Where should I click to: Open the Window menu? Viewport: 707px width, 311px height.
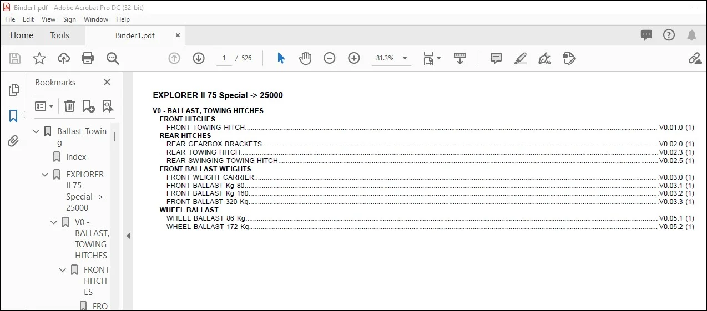pyautogui.click(x=96, y=19)
